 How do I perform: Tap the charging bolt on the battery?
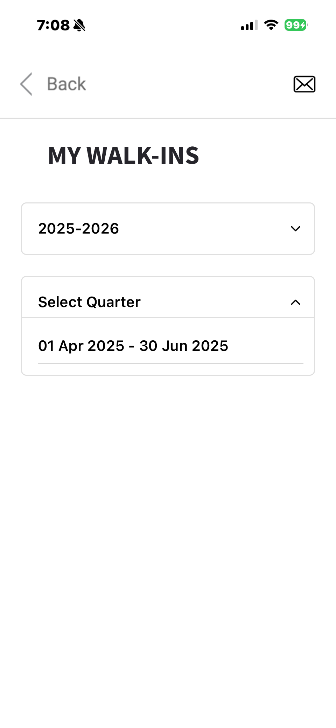point(303,25)
